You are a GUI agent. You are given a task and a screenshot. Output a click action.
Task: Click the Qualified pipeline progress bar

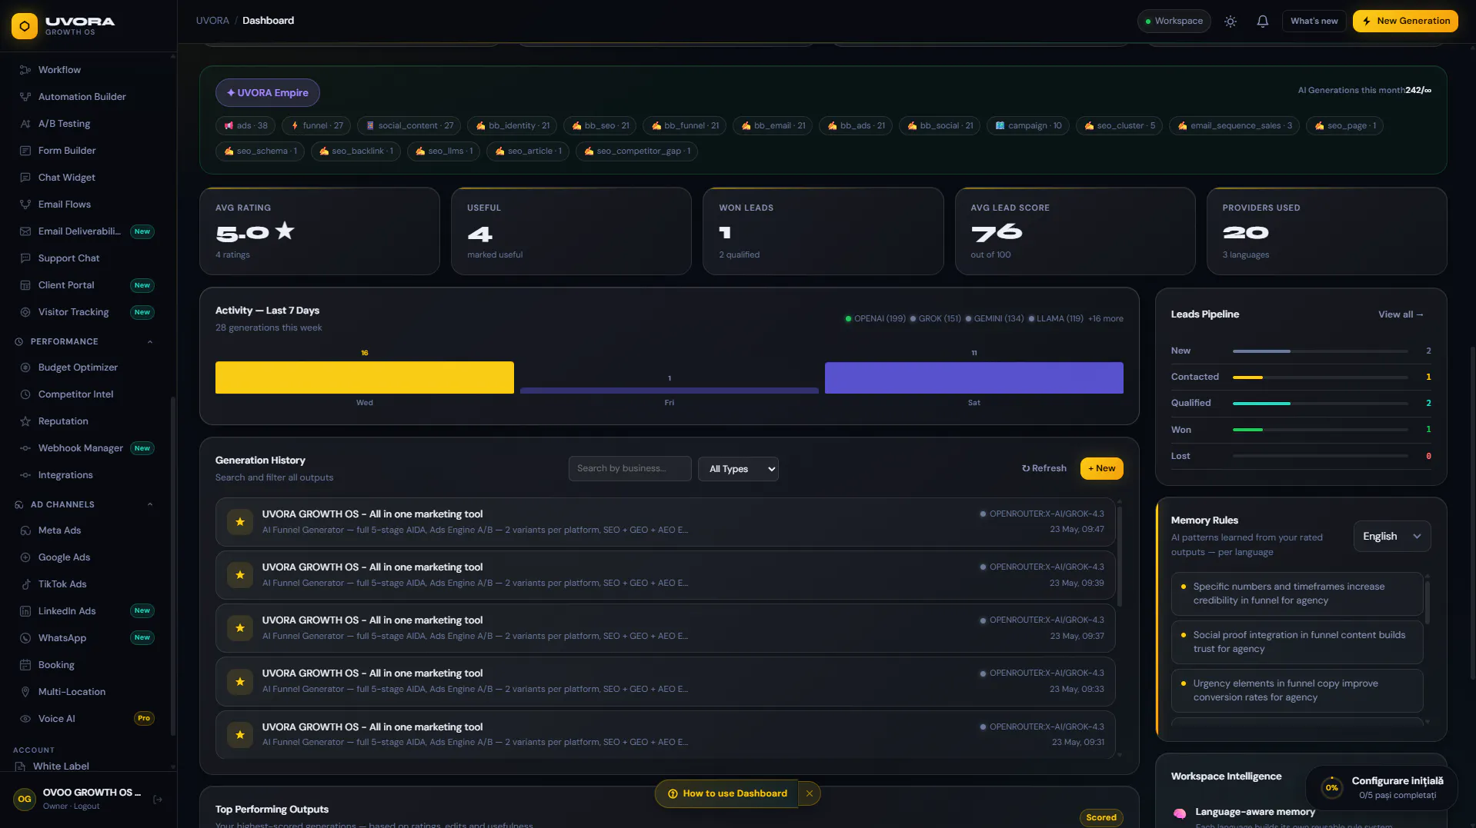[1320, 404]
